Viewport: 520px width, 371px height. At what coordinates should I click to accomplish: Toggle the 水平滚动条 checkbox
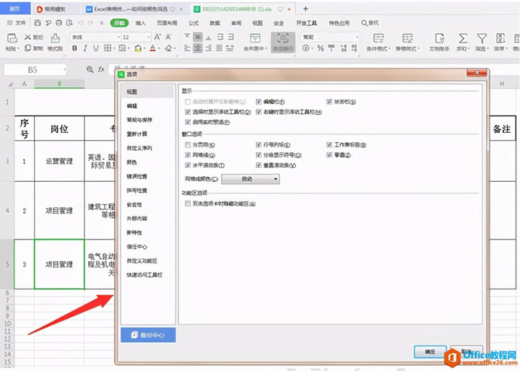click(x=188, y=165)
